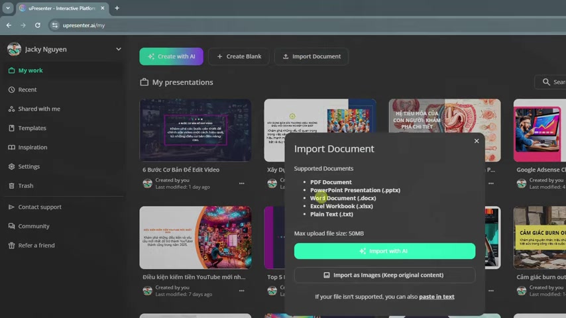Open Shared with me section

tap(63, 109)
